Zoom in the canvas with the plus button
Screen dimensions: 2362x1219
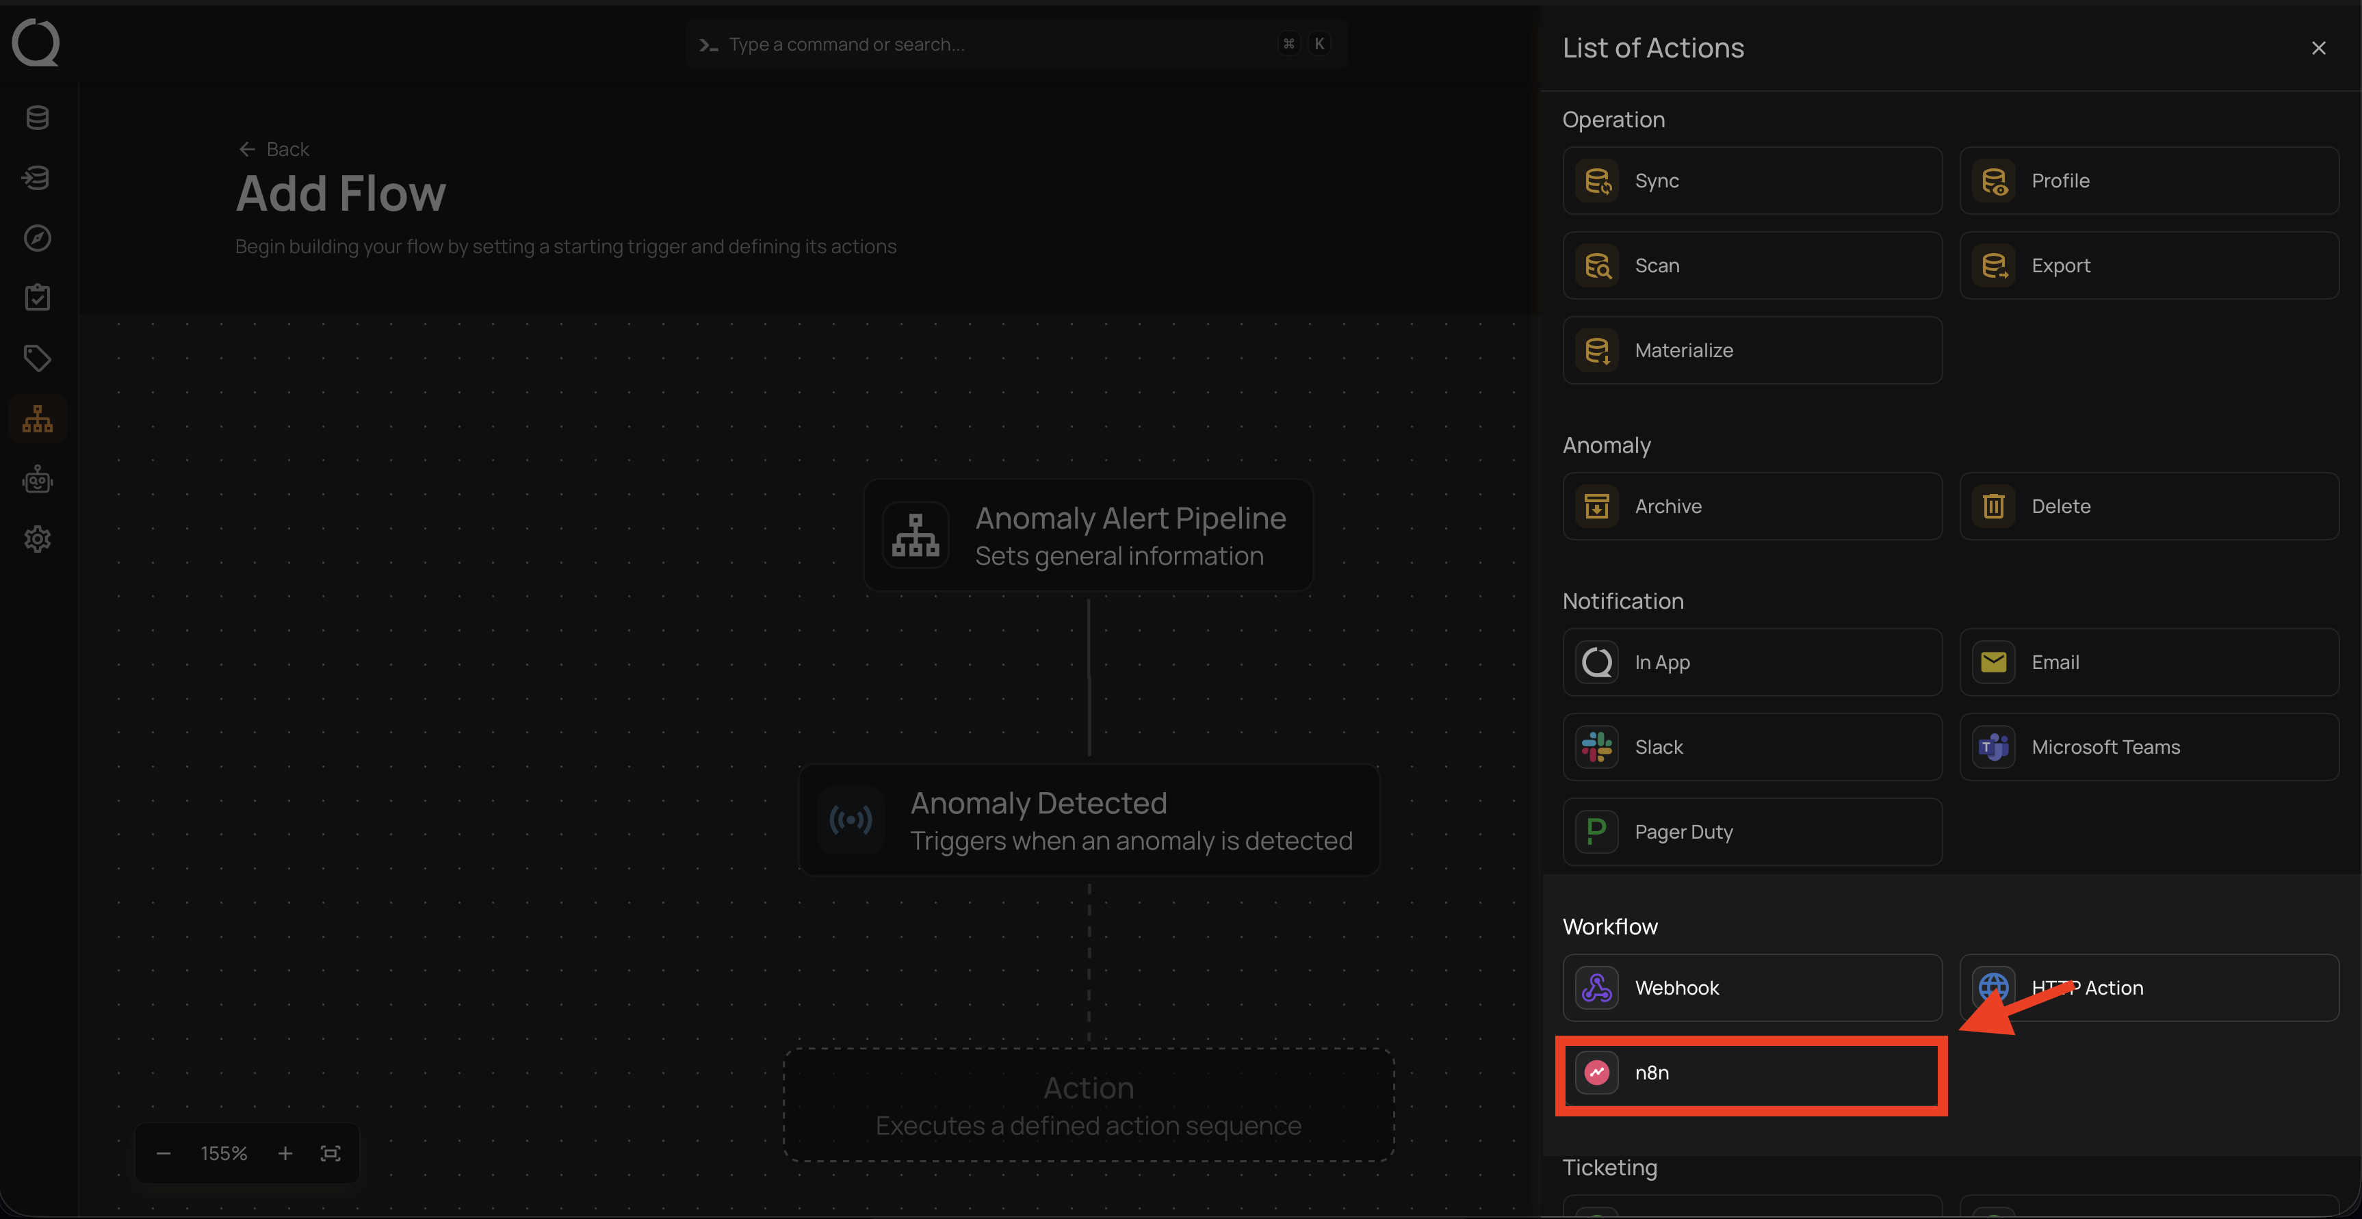click(x=285, y=1153)
